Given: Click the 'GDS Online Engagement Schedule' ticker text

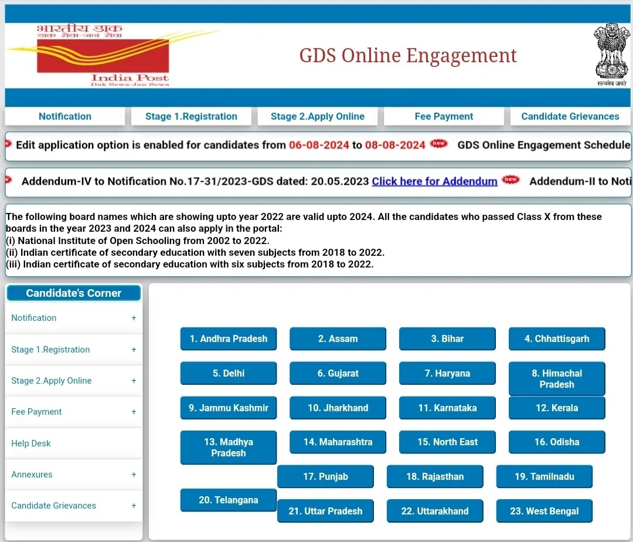Looking at the screenshot, I should (544, 145).
